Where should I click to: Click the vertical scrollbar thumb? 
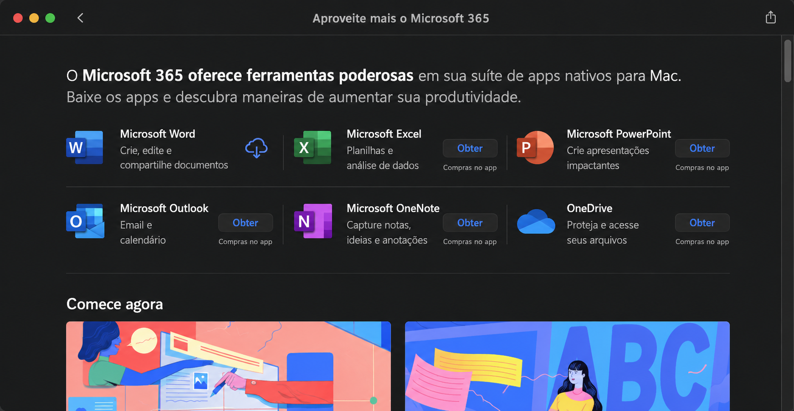point(788,61)
